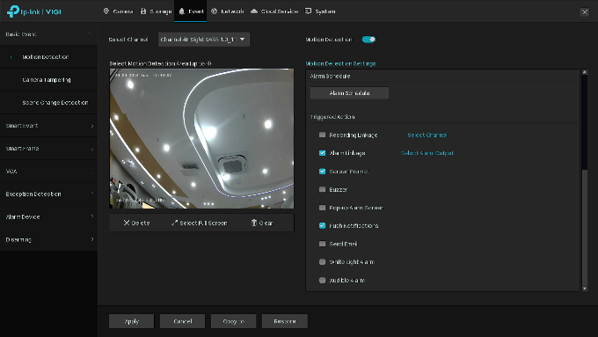Expand the Smart Event sidebar section
The width and height of the screenshot is (598, 337).
49,126
